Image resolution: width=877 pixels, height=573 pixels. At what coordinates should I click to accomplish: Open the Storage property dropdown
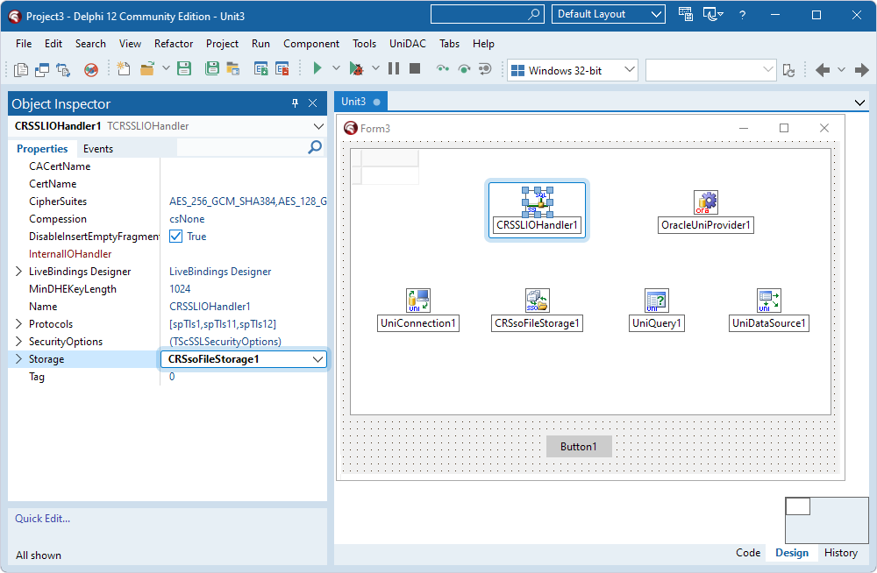pos(317,359)
